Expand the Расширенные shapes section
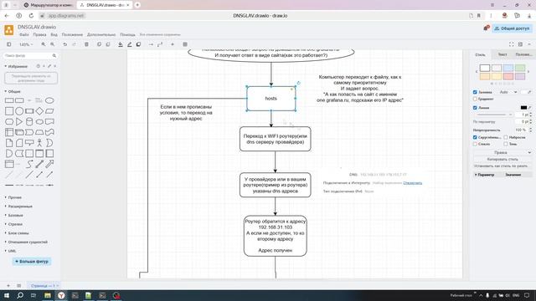 [18, 207]
